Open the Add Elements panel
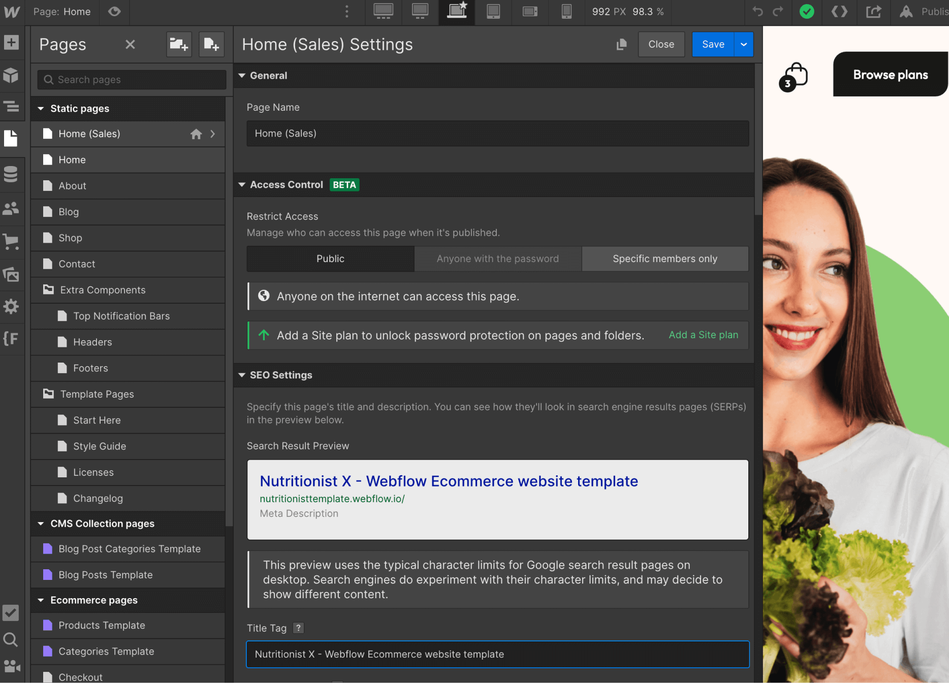 click(x=11, y=43)
